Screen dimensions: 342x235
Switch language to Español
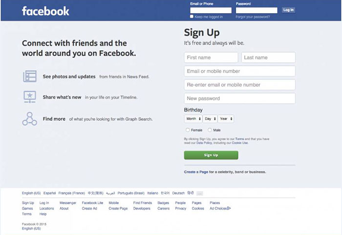pyautogui.click(x=49, y=193)
